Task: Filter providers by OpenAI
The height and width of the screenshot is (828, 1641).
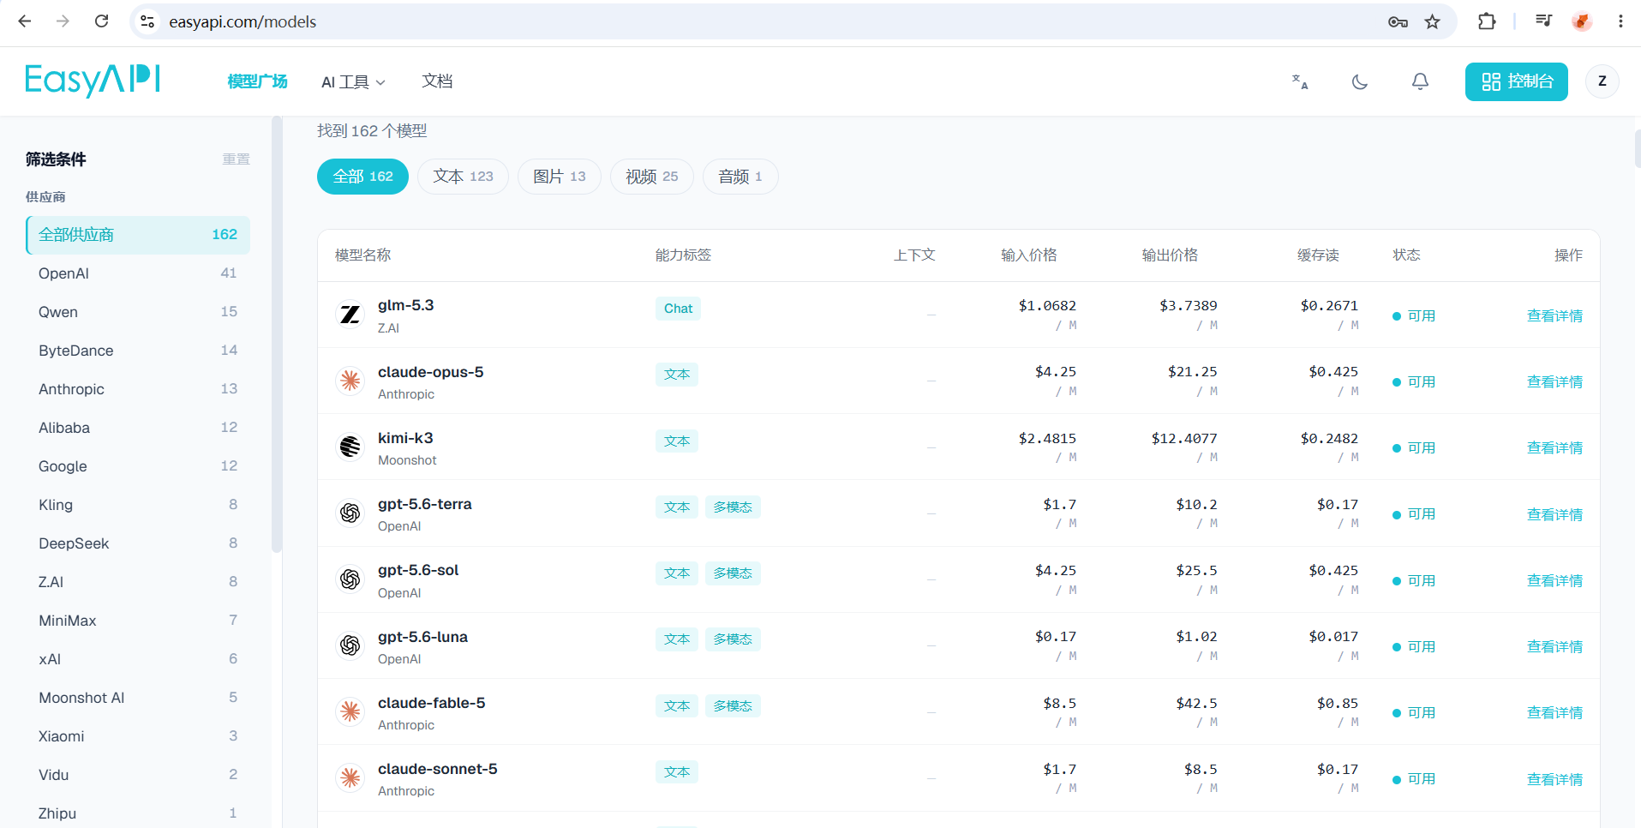Action: (138, 273)
